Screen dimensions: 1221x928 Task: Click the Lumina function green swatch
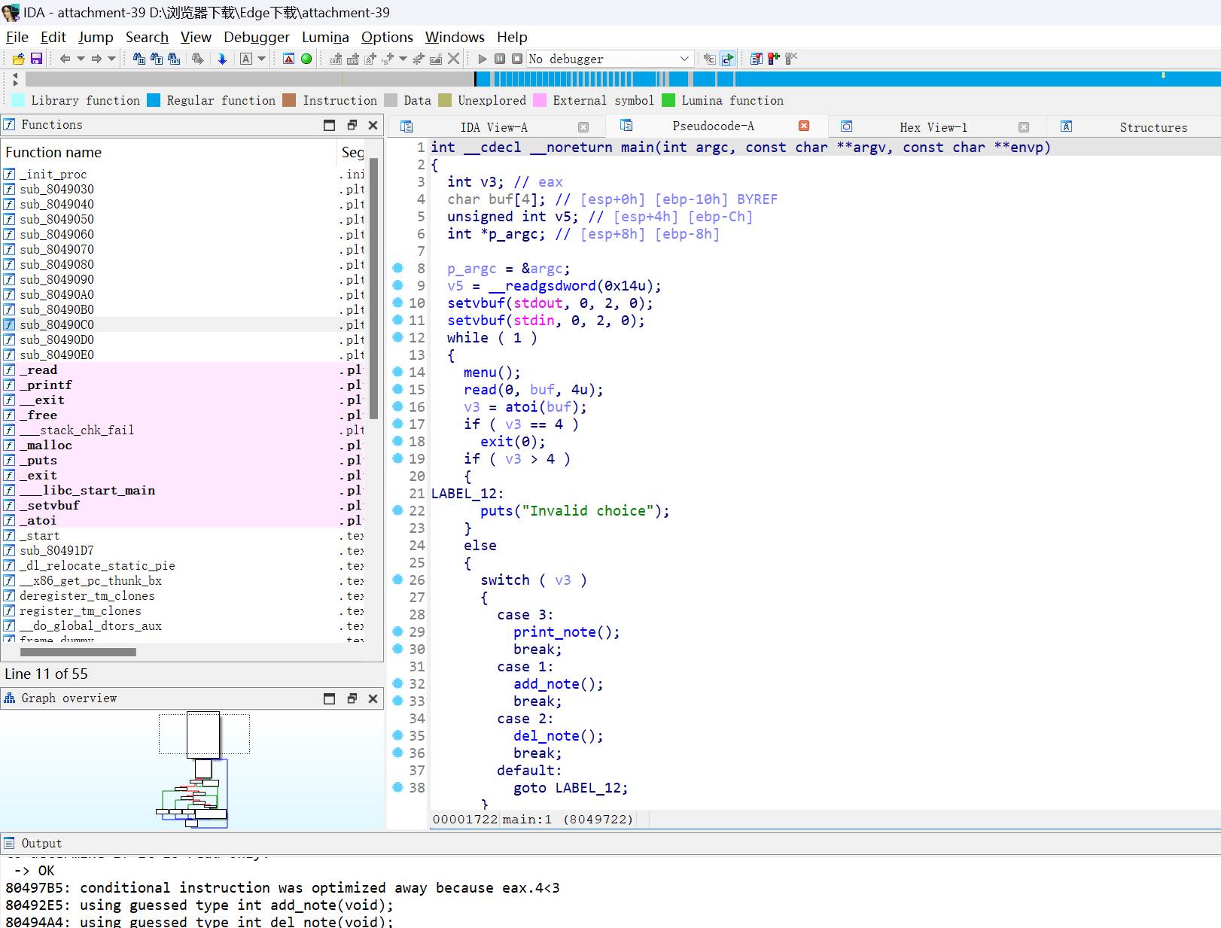668,100
